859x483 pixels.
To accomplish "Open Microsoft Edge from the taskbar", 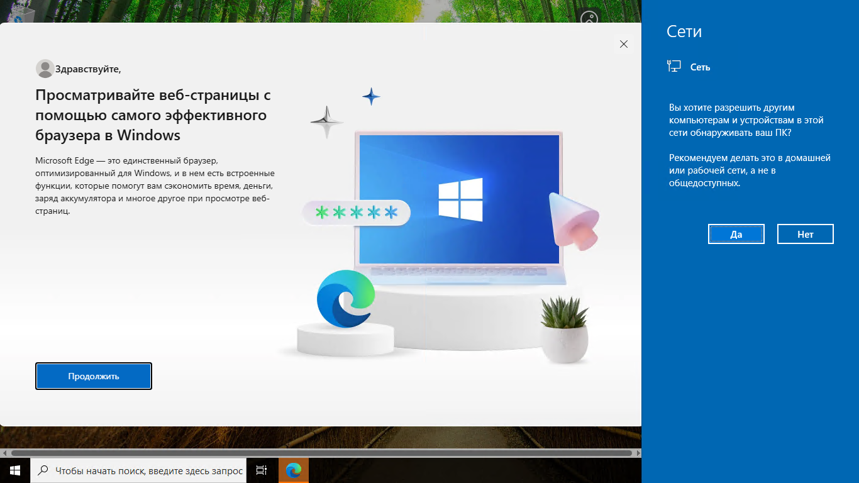I will (x=293, y=470).
